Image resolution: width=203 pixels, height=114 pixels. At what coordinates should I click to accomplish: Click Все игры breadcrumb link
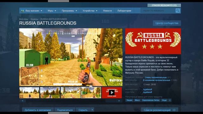pyautogui.click(x=23, y=19)
